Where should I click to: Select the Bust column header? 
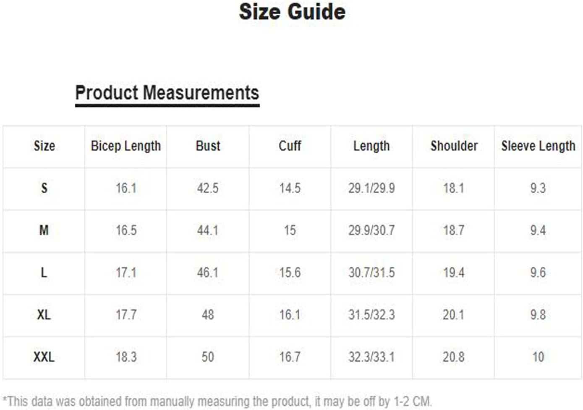pyautogui.click(x=208, y=146)
